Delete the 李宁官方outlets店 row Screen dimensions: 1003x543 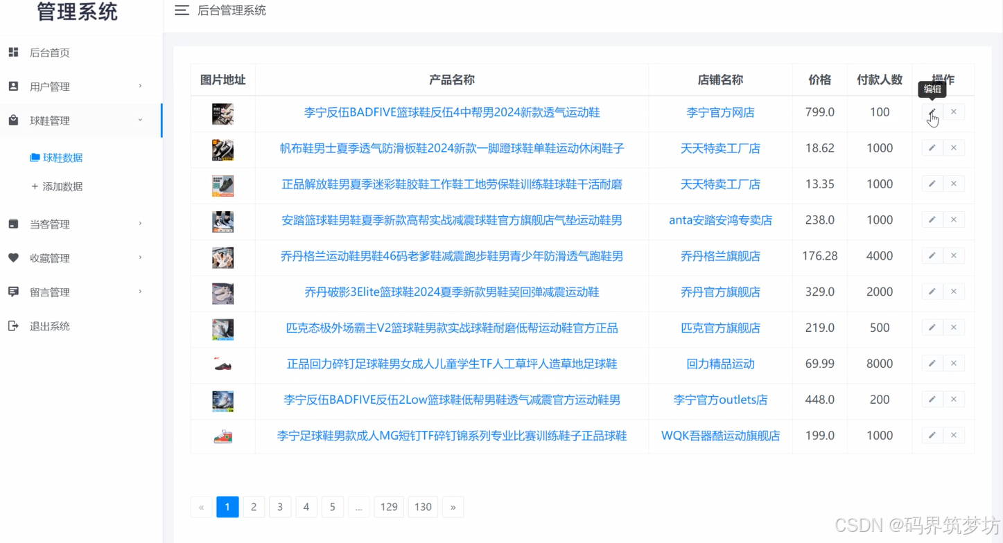pyautogui.click(x=954, y=400)
